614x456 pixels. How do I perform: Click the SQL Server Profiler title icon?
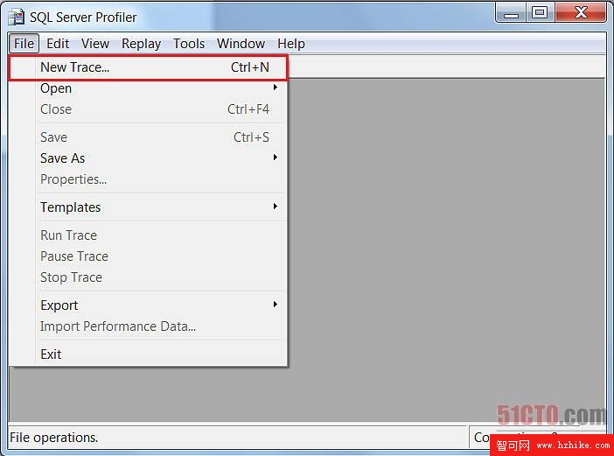pyautogui.click(x=17, y=17)
